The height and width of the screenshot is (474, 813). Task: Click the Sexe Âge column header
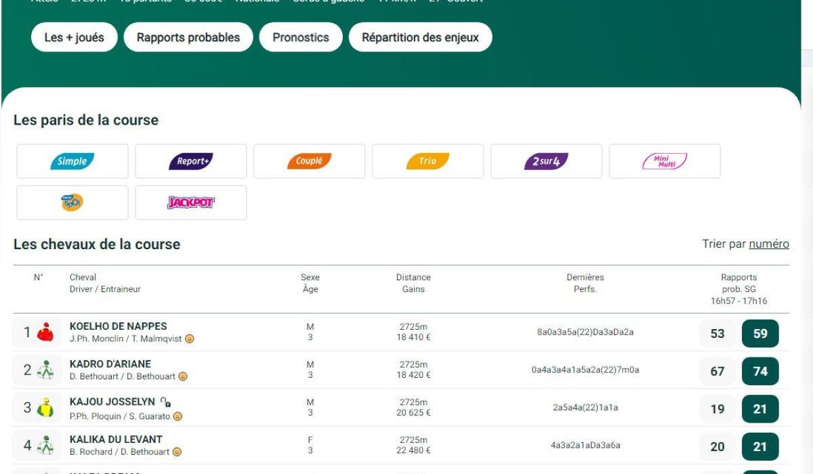310,283
